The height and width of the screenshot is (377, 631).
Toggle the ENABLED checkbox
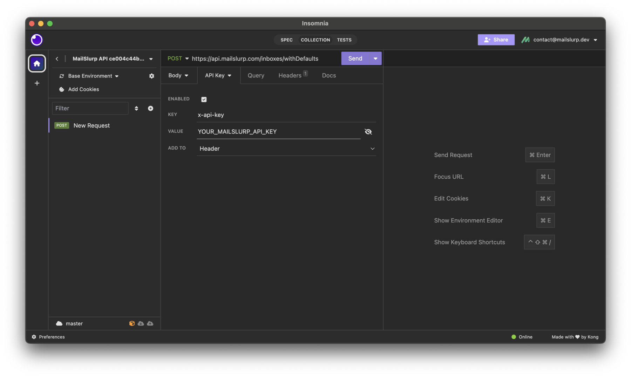(x=204, y=99)
